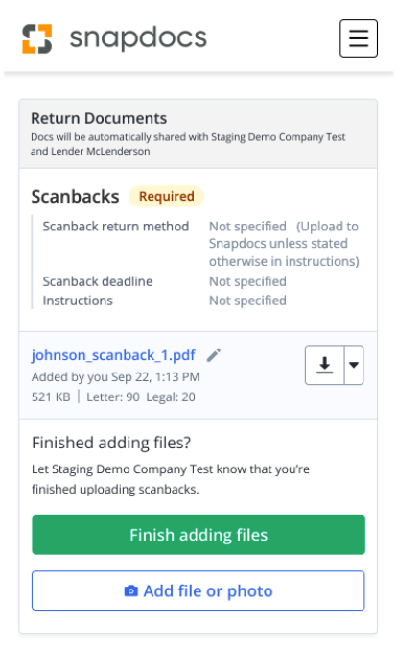398x650 pixels.
Task: Click the camera icon in Add file button
Action: (130, 590)
